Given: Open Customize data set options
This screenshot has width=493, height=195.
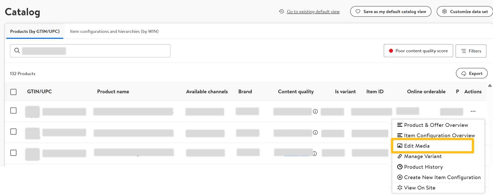Looking at the screenshot, I should pos(465,11).
